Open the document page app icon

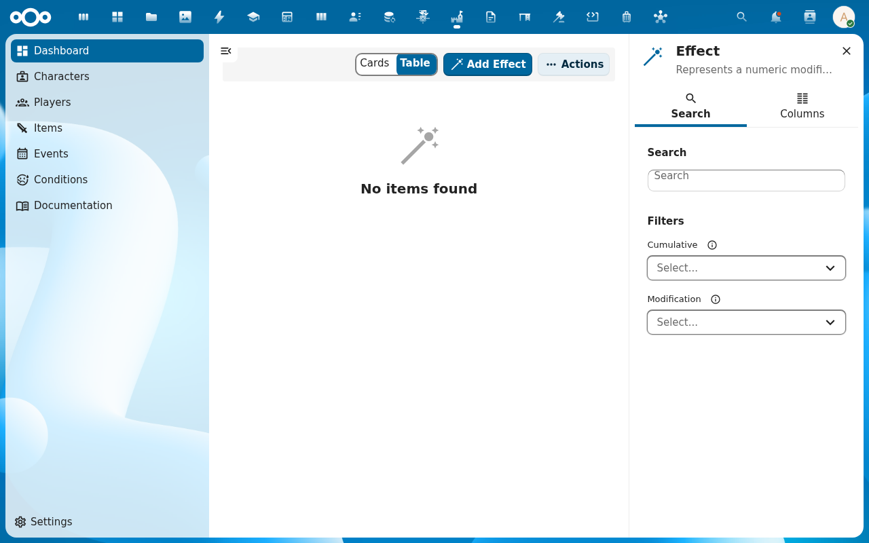click(x=491, y=17)
